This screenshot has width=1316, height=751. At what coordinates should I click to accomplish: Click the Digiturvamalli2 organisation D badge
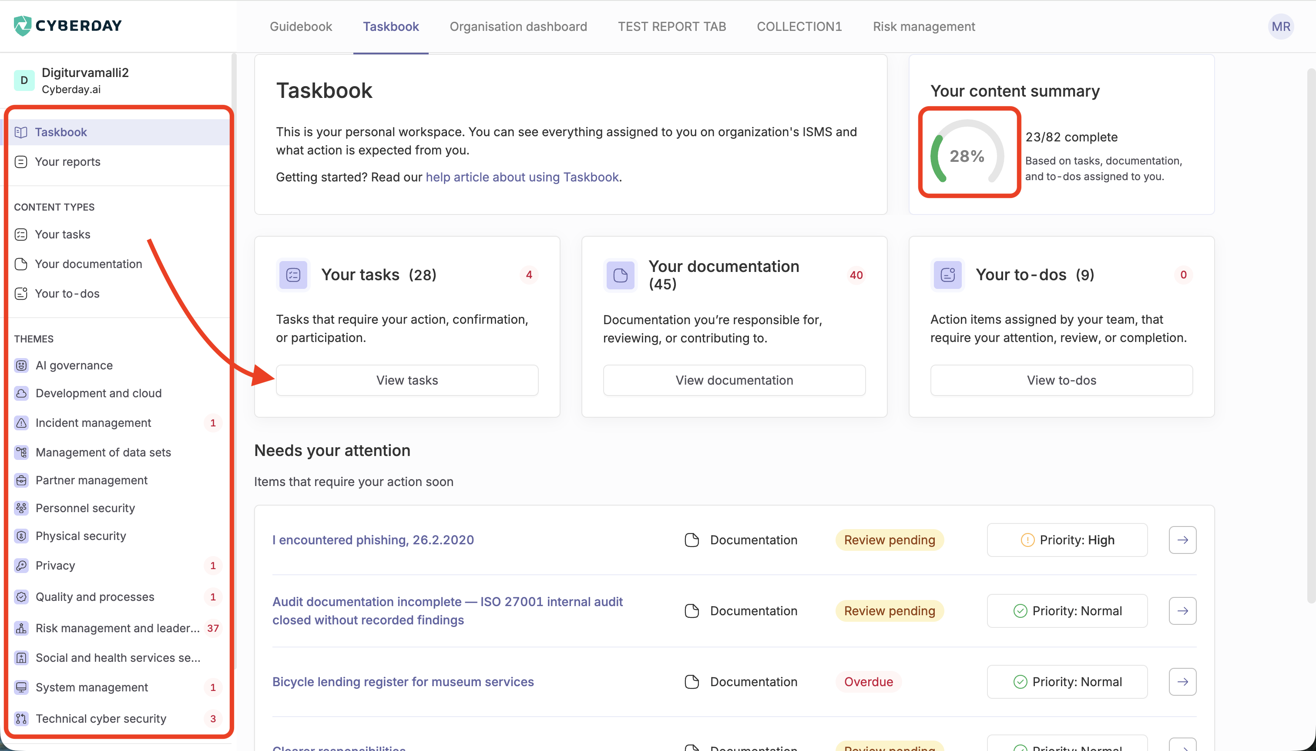pos(24,80)
